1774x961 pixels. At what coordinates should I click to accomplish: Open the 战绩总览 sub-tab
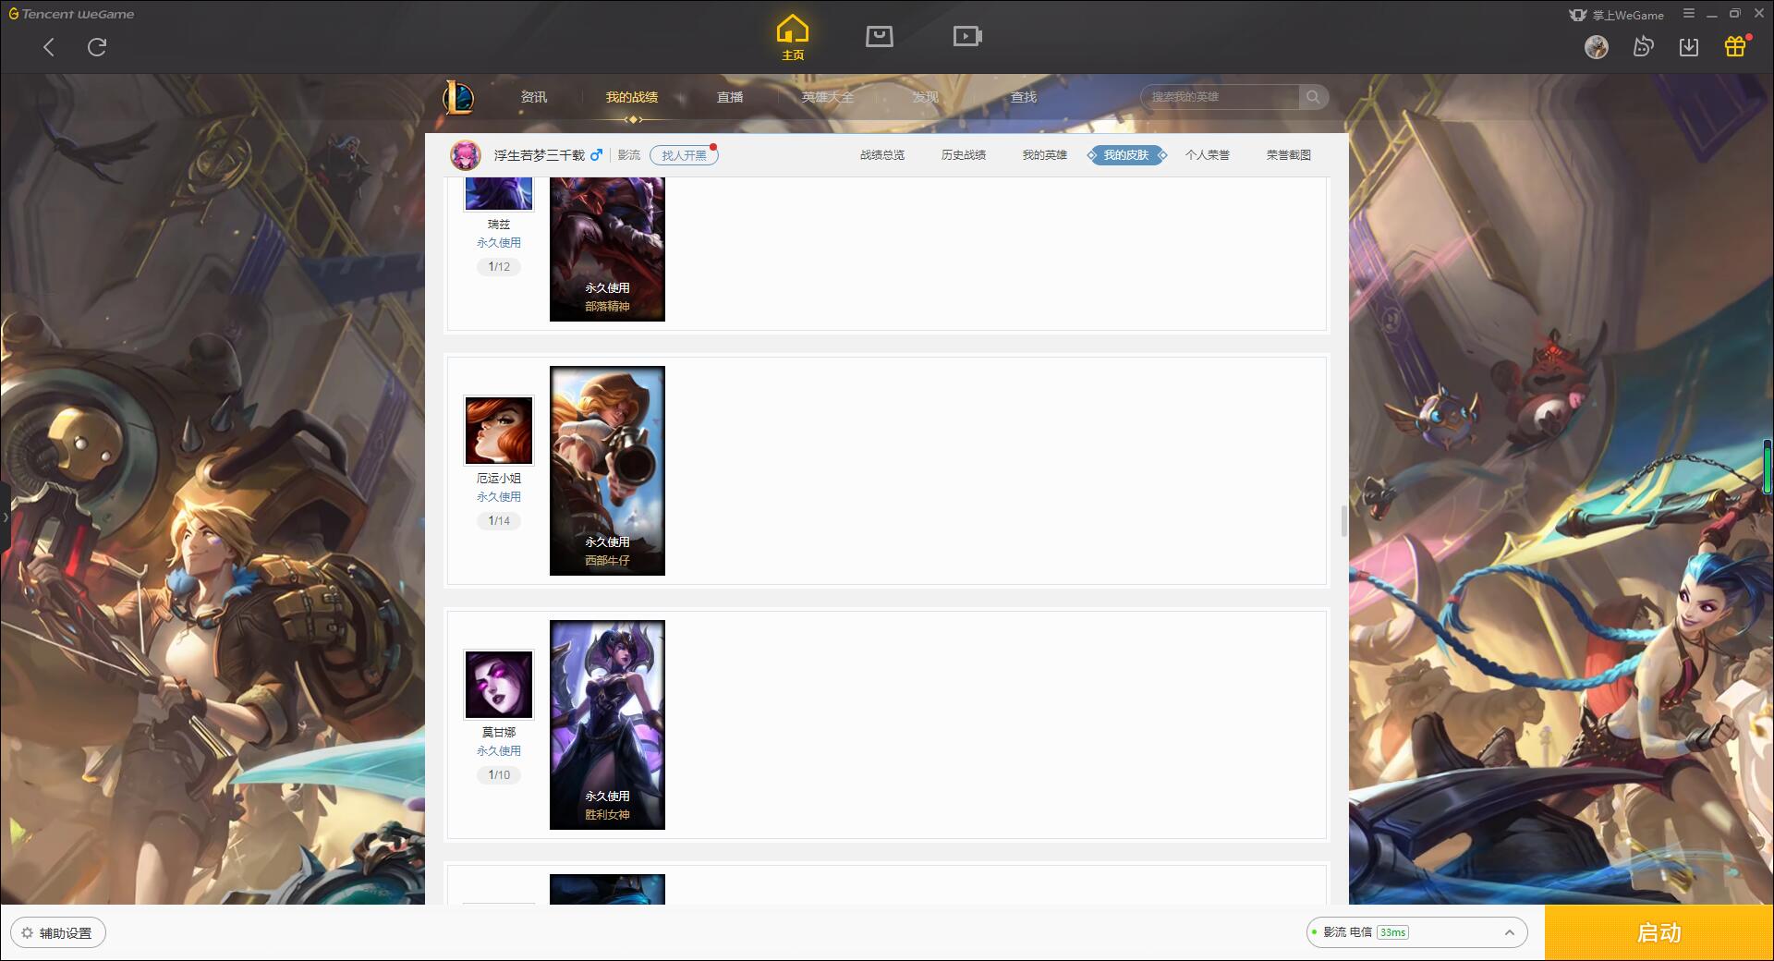click(x=882, y=155)
